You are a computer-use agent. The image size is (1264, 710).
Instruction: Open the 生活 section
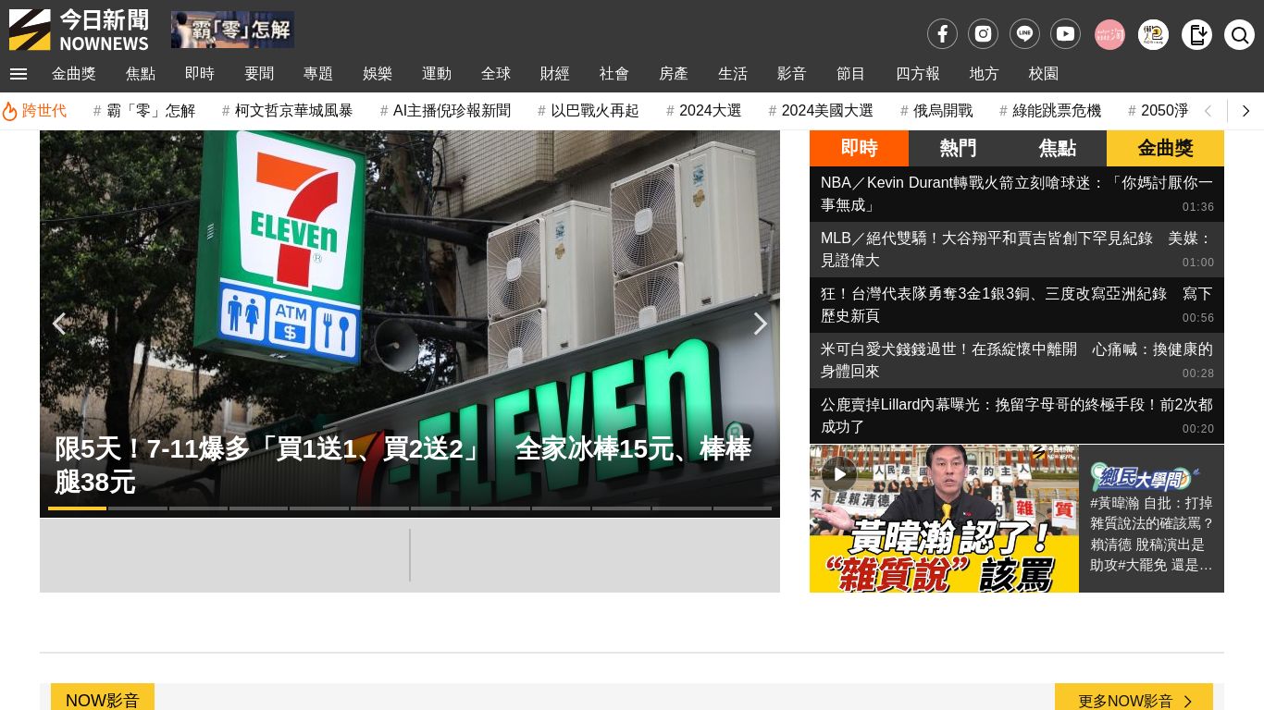(x=733, y=74)
